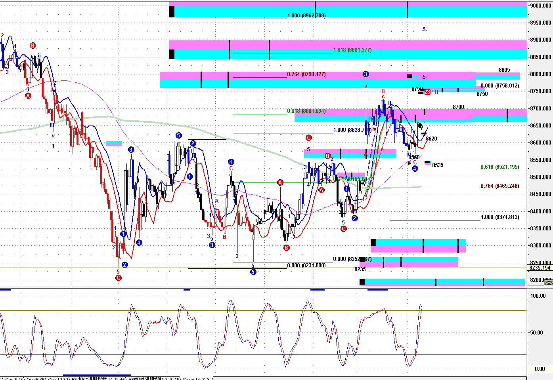Switch to the RSI 2, 9, 45 tab
This screenshot has height=380, width=553.
pos(153,378)
